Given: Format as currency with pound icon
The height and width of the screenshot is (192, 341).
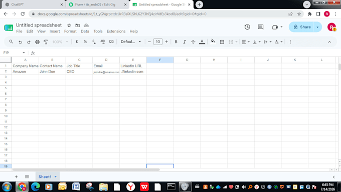Looking at the screenshot, I should tap(77, 42).
